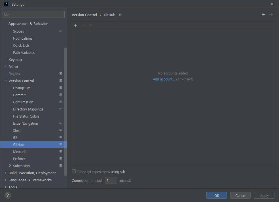Click the magnifier icon in the search box
This screenshot has width=279, height=202.
[6, 14]
